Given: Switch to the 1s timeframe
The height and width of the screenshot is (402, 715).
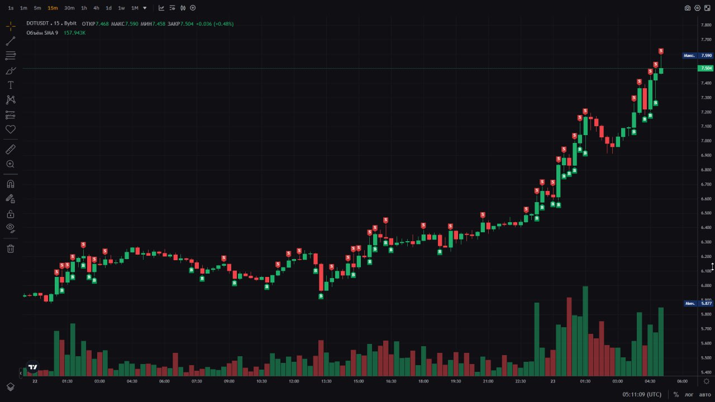Looking at the screenshot, I should pos(11,8).
